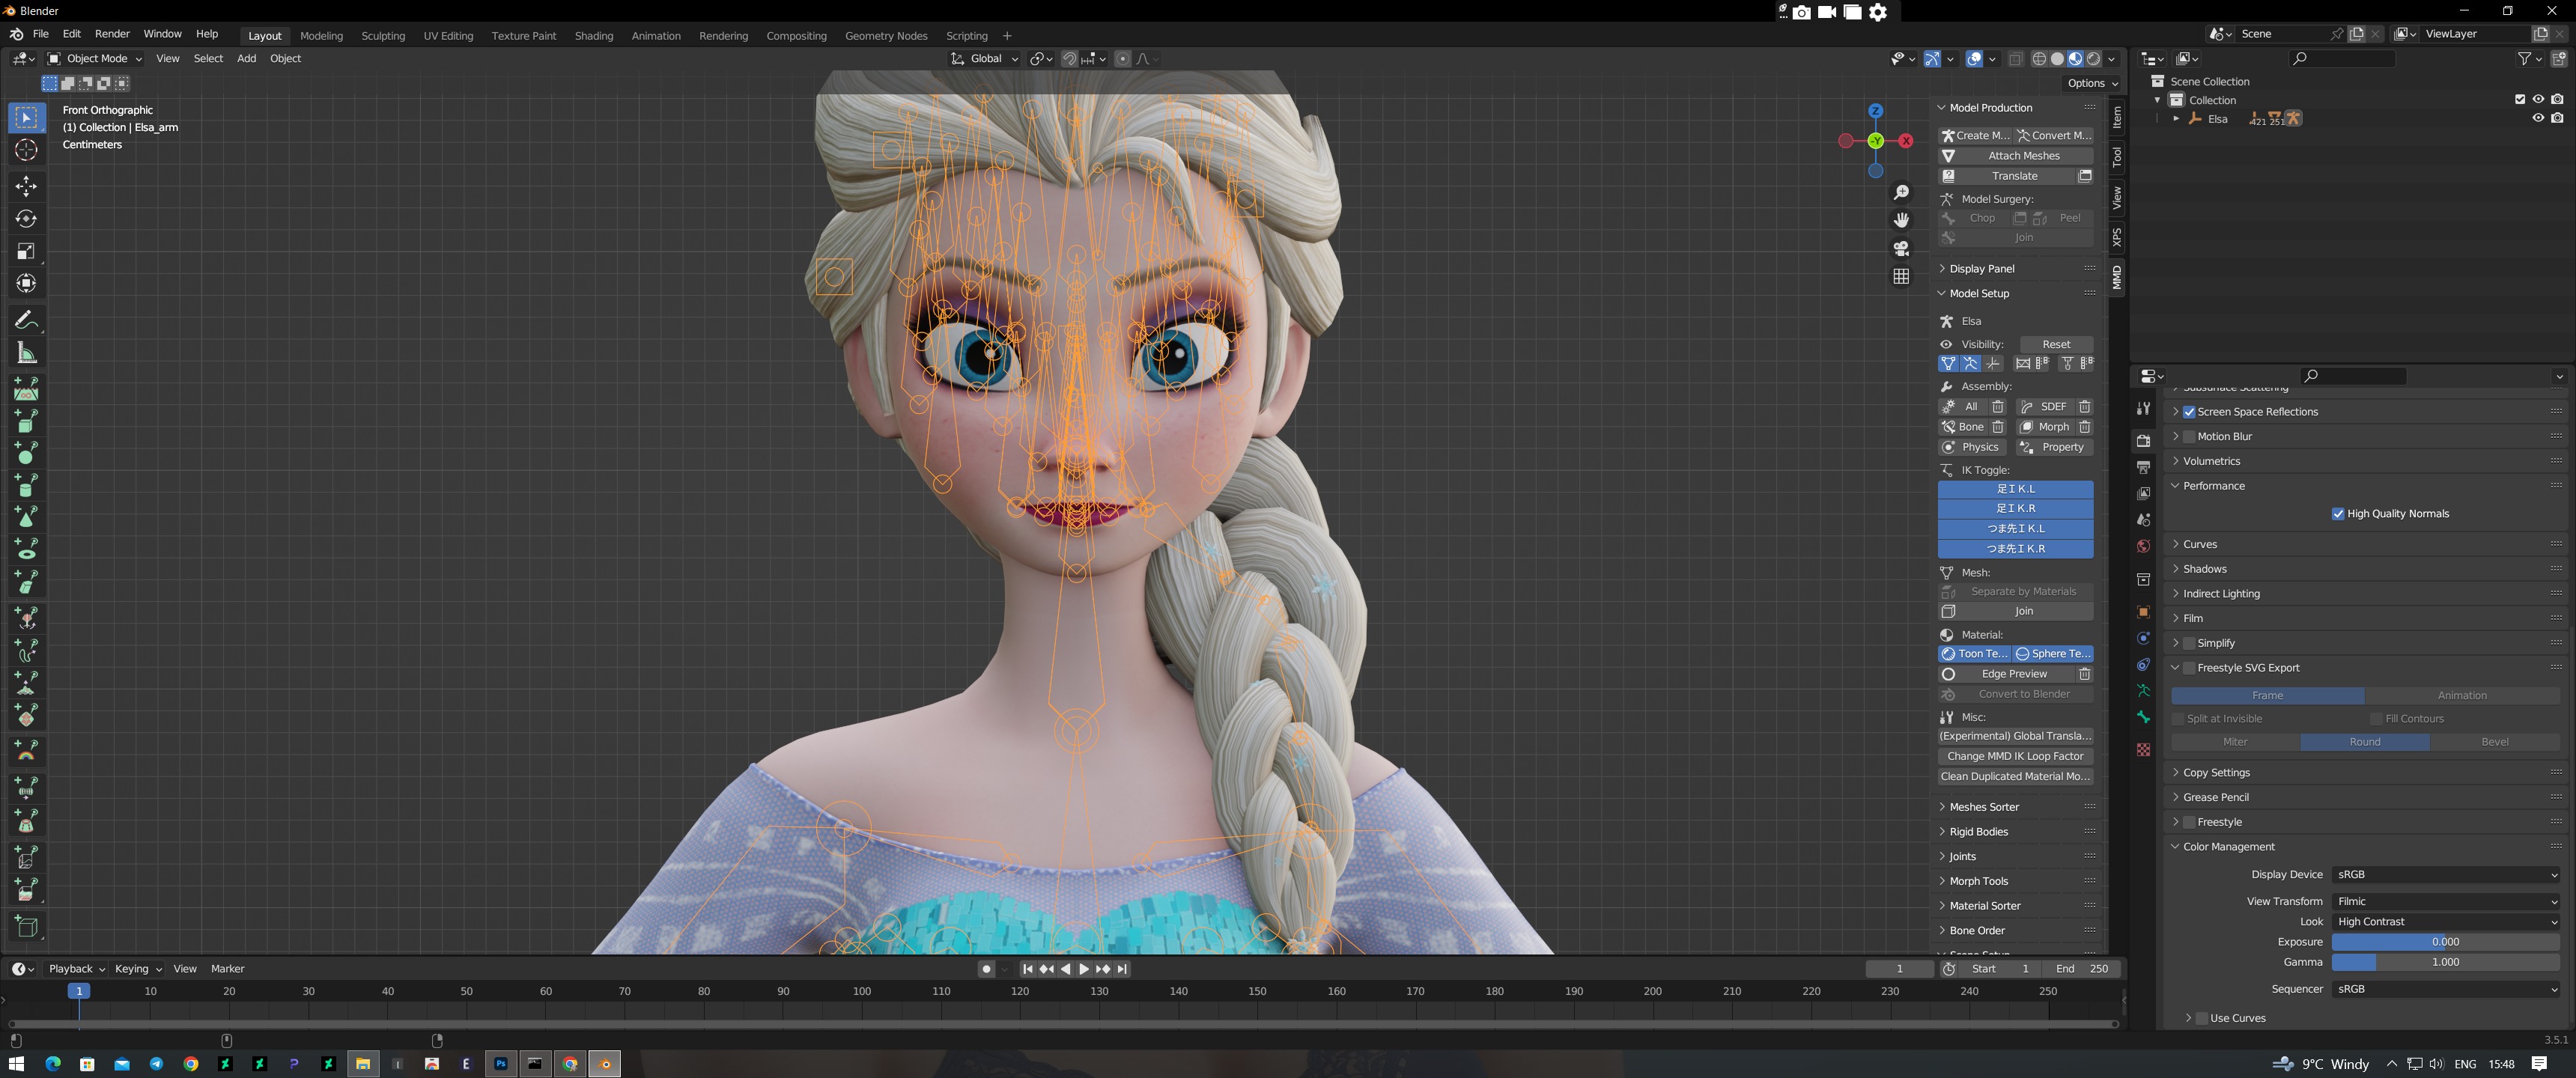Image resolution: width=2576 pixels, height=1078 pixels.
Task: Enable the Simplify checkbox
Action: pos(2189,643)
